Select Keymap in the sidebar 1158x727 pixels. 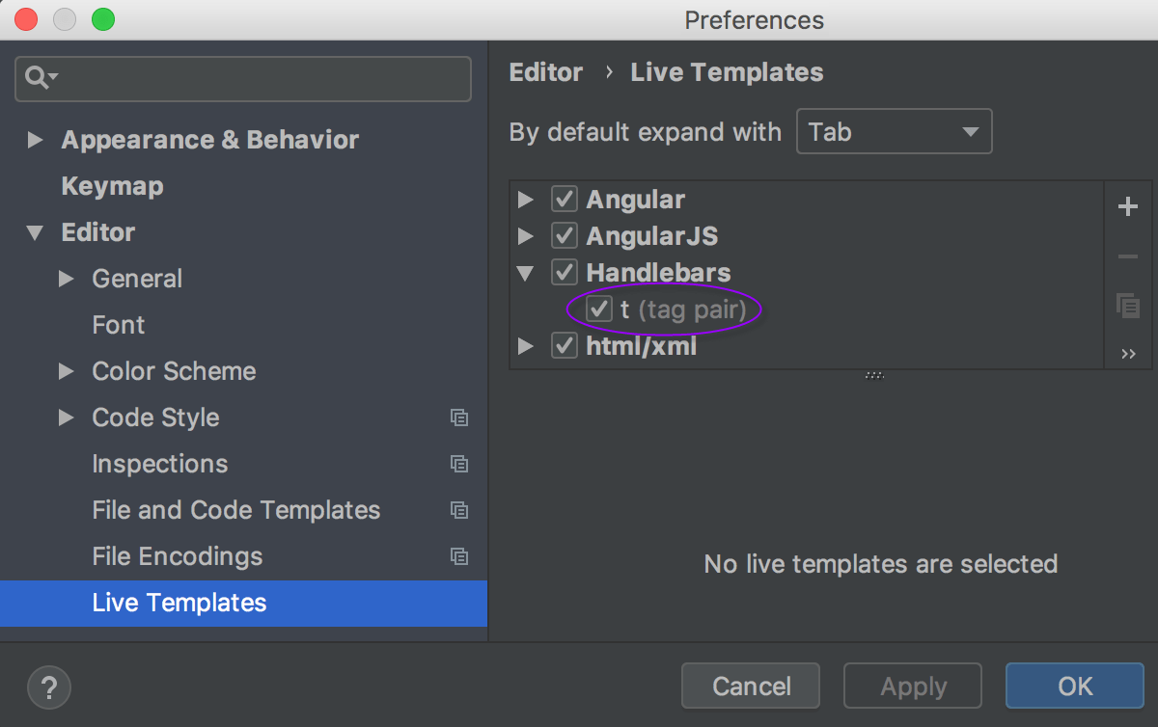[111, 185]
